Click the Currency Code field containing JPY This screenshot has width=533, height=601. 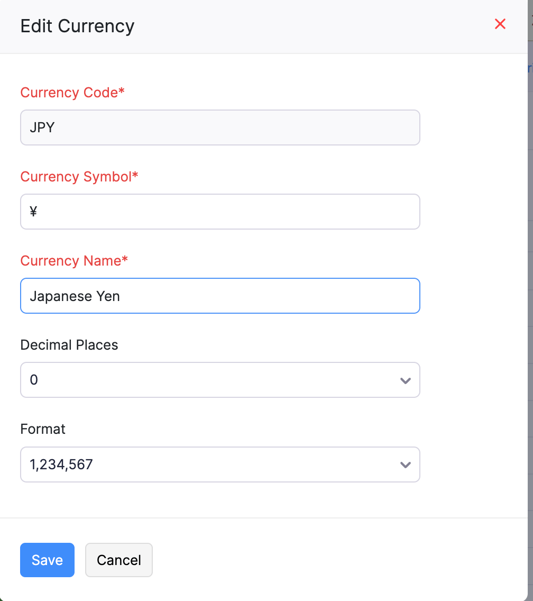click(x=220, y=128)
